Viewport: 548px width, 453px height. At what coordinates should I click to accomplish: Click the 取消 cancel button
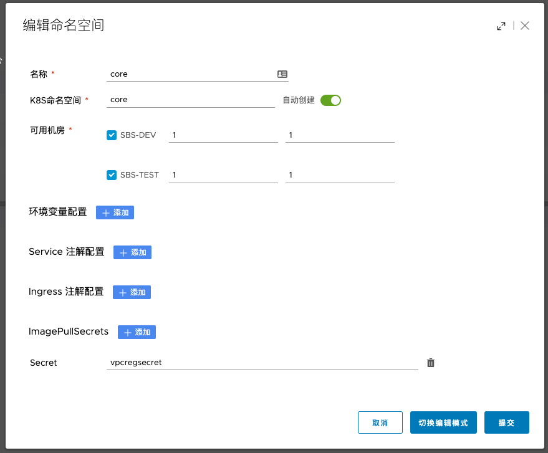(380, 422)
